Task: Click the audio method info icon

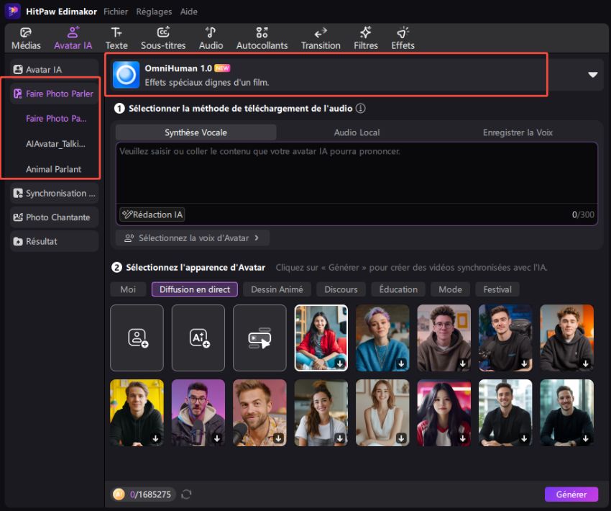Action: pos(361,109)
